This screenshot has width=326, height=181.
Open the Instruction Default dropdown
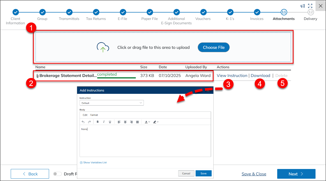[x=112, y=103]
